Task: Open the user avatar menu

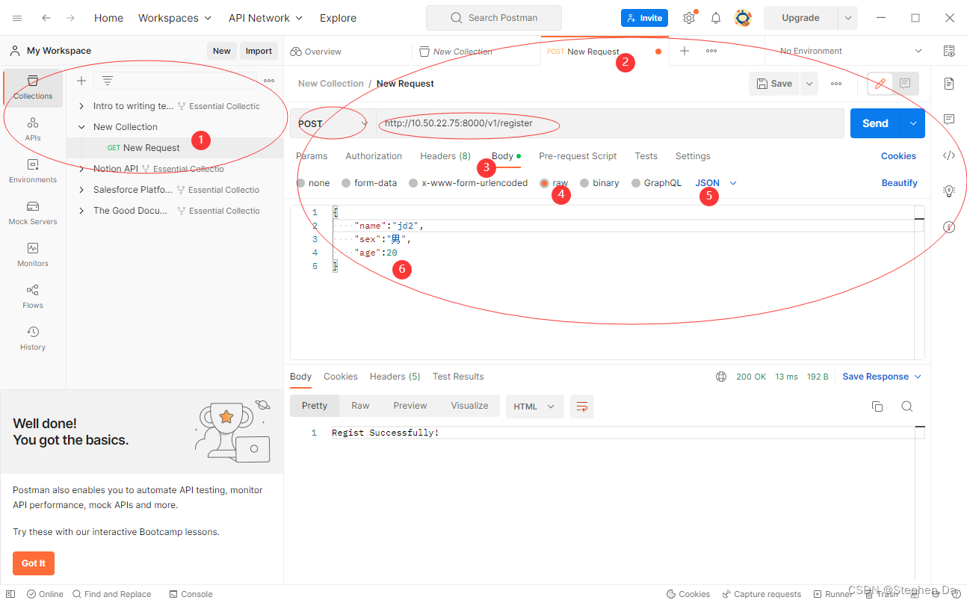Action: click(743, 18)
